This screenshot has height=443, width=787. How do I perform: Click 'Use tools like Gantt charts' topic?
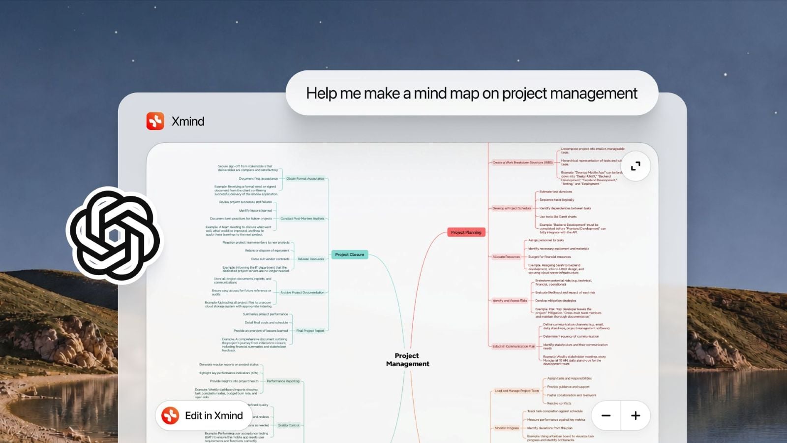[558, 217]
